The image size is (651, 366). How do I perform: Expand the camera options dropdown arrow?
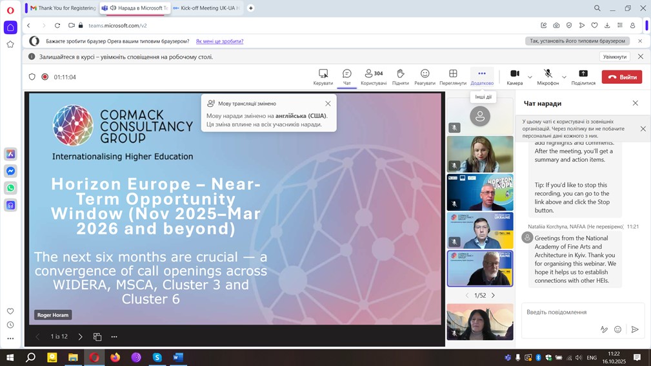click(530, 77)
